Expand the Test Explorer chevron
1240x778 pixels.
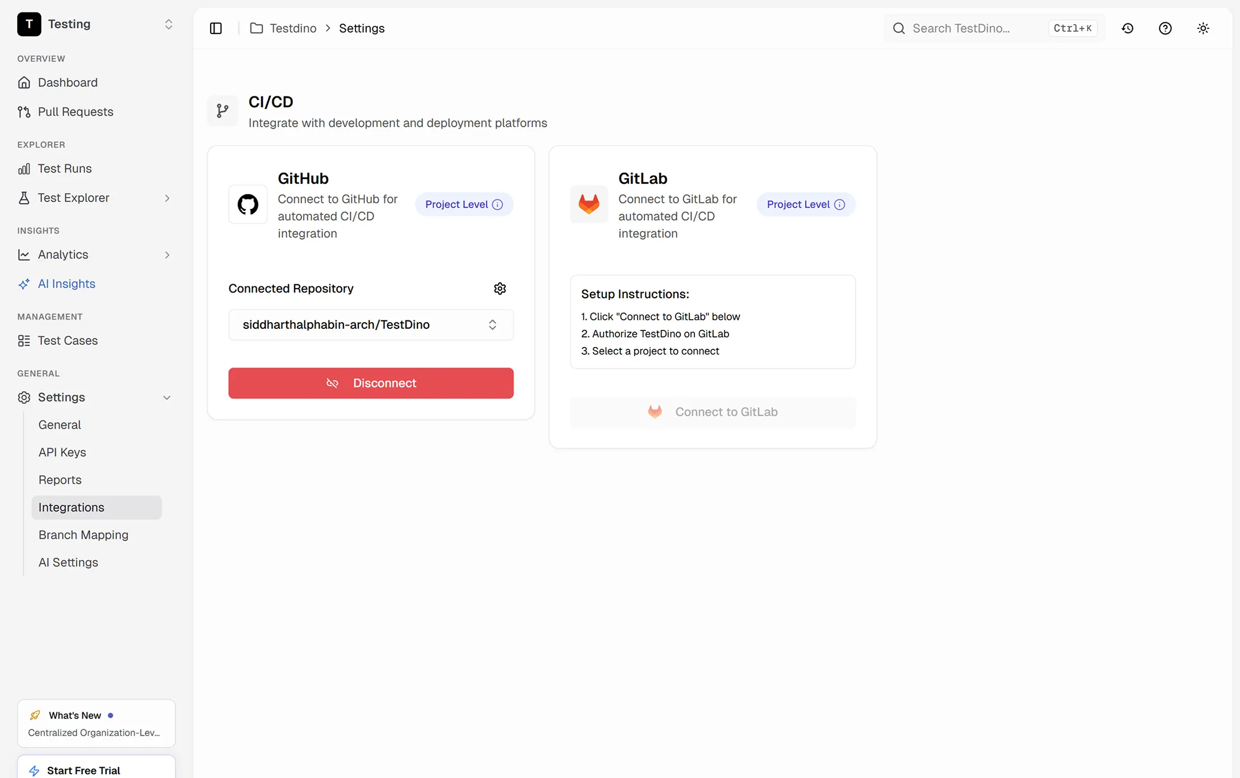(x=167, y=198)
